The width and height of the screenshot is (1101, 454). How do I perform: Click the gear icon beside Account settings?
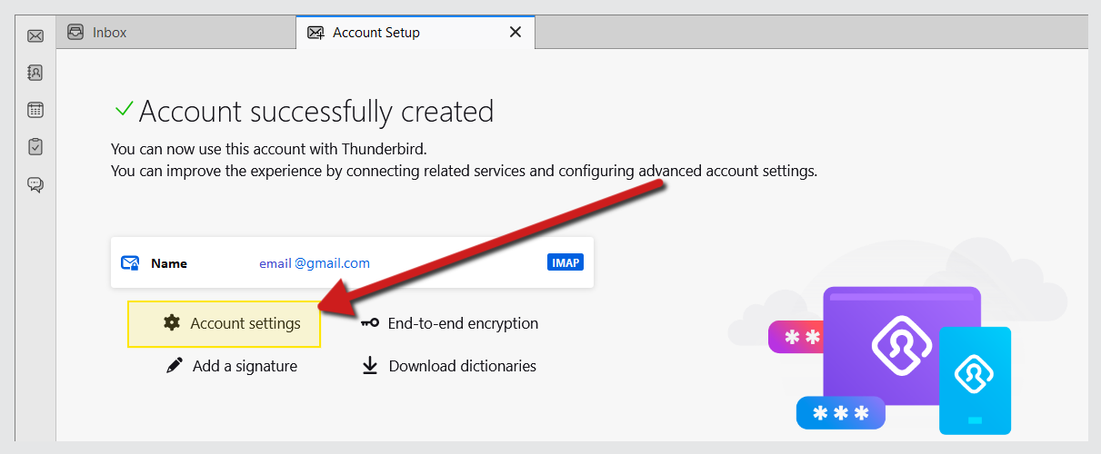click(172, 322)
